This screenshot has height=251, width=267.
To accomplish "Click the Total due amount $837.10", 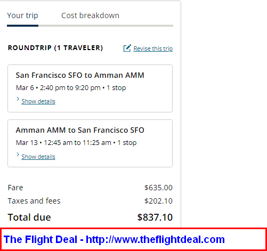I will coord(155,217).
